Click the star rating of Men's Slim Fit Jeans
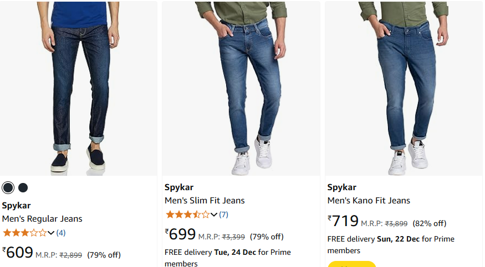This screenshot has height=267, width=485. click(187, 214)
